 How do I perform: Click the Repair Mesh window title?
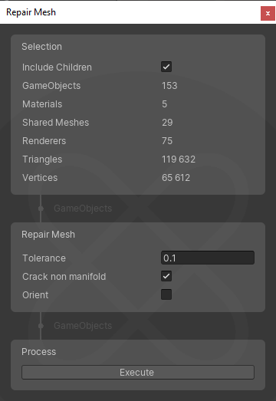point(31,12)
